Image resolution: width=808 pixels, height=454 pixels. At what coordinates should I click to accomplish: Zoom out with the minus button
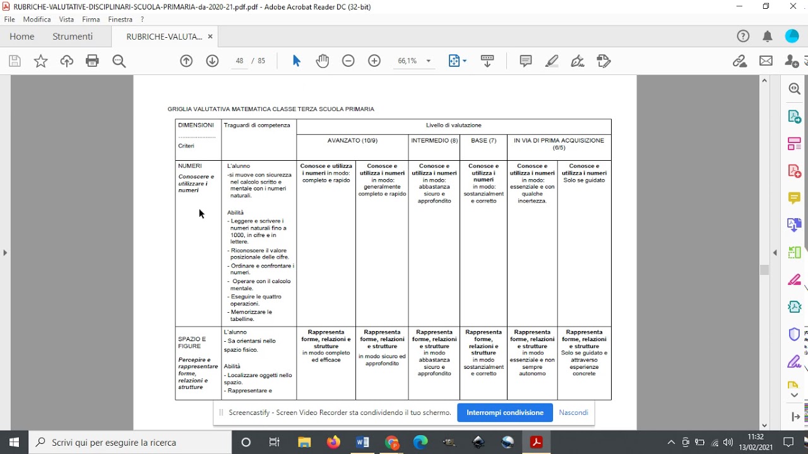[x=348, y=61]
